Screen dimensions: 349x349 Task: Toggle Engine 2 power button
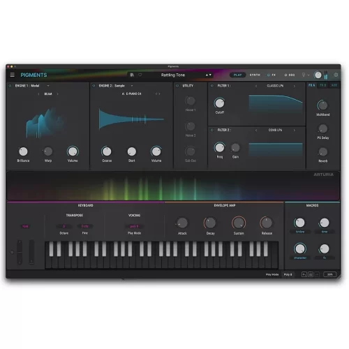(x=94, y=86)
